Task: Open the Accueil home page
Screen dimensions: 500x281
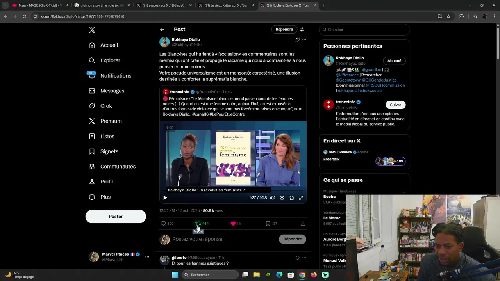Action: point(103,45)
